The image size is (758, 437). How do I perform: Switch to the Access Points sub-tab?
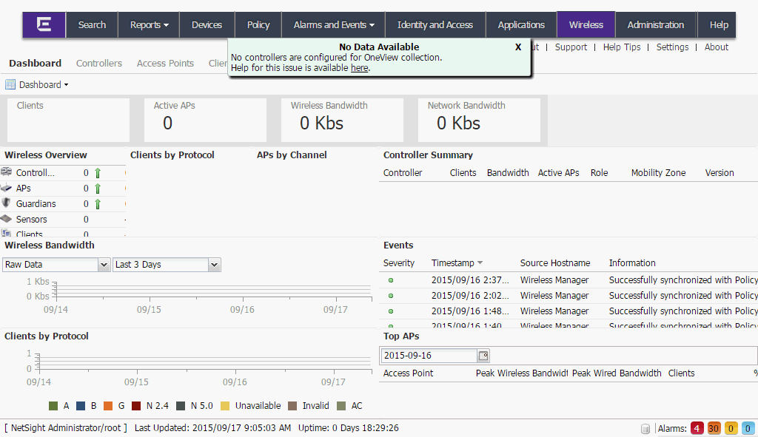[165, 64]
